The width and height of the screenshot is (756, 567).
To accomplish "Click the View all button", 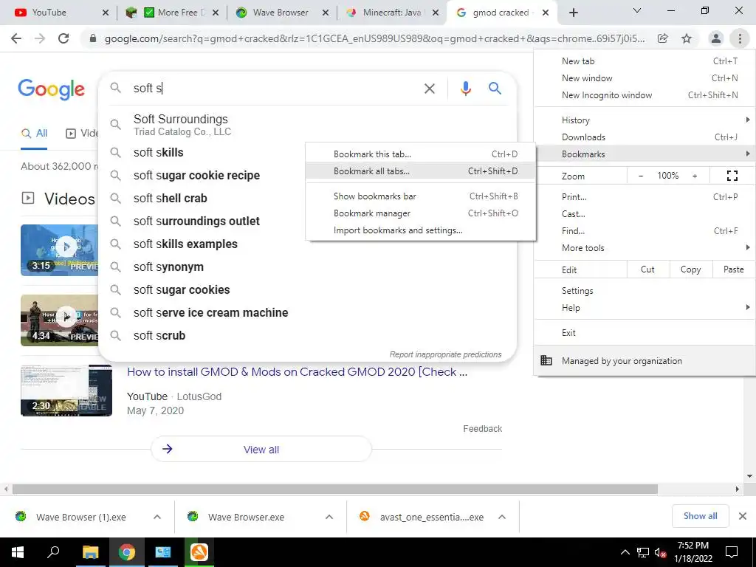I will (261, 450).
